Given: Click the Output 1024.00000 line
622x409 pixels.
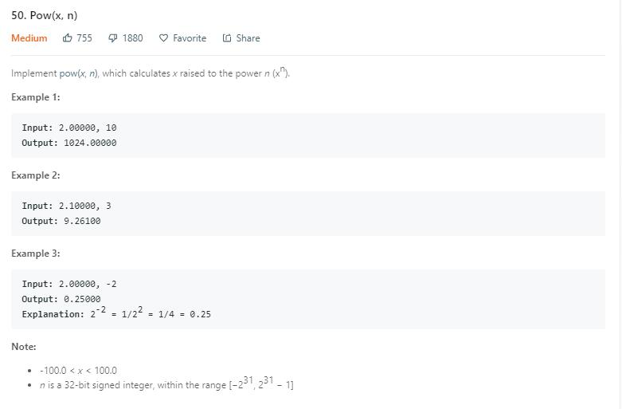Looking at the screenshot, I should pyautogui.click(x=69, y=143).
